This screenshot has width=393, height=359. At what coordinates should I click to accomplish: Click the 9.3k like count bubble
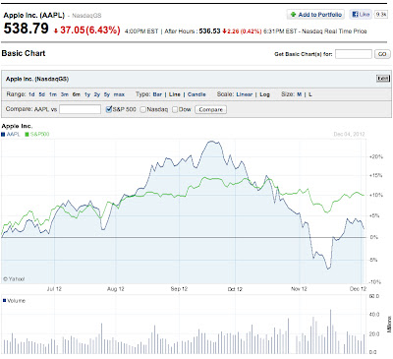381,14
